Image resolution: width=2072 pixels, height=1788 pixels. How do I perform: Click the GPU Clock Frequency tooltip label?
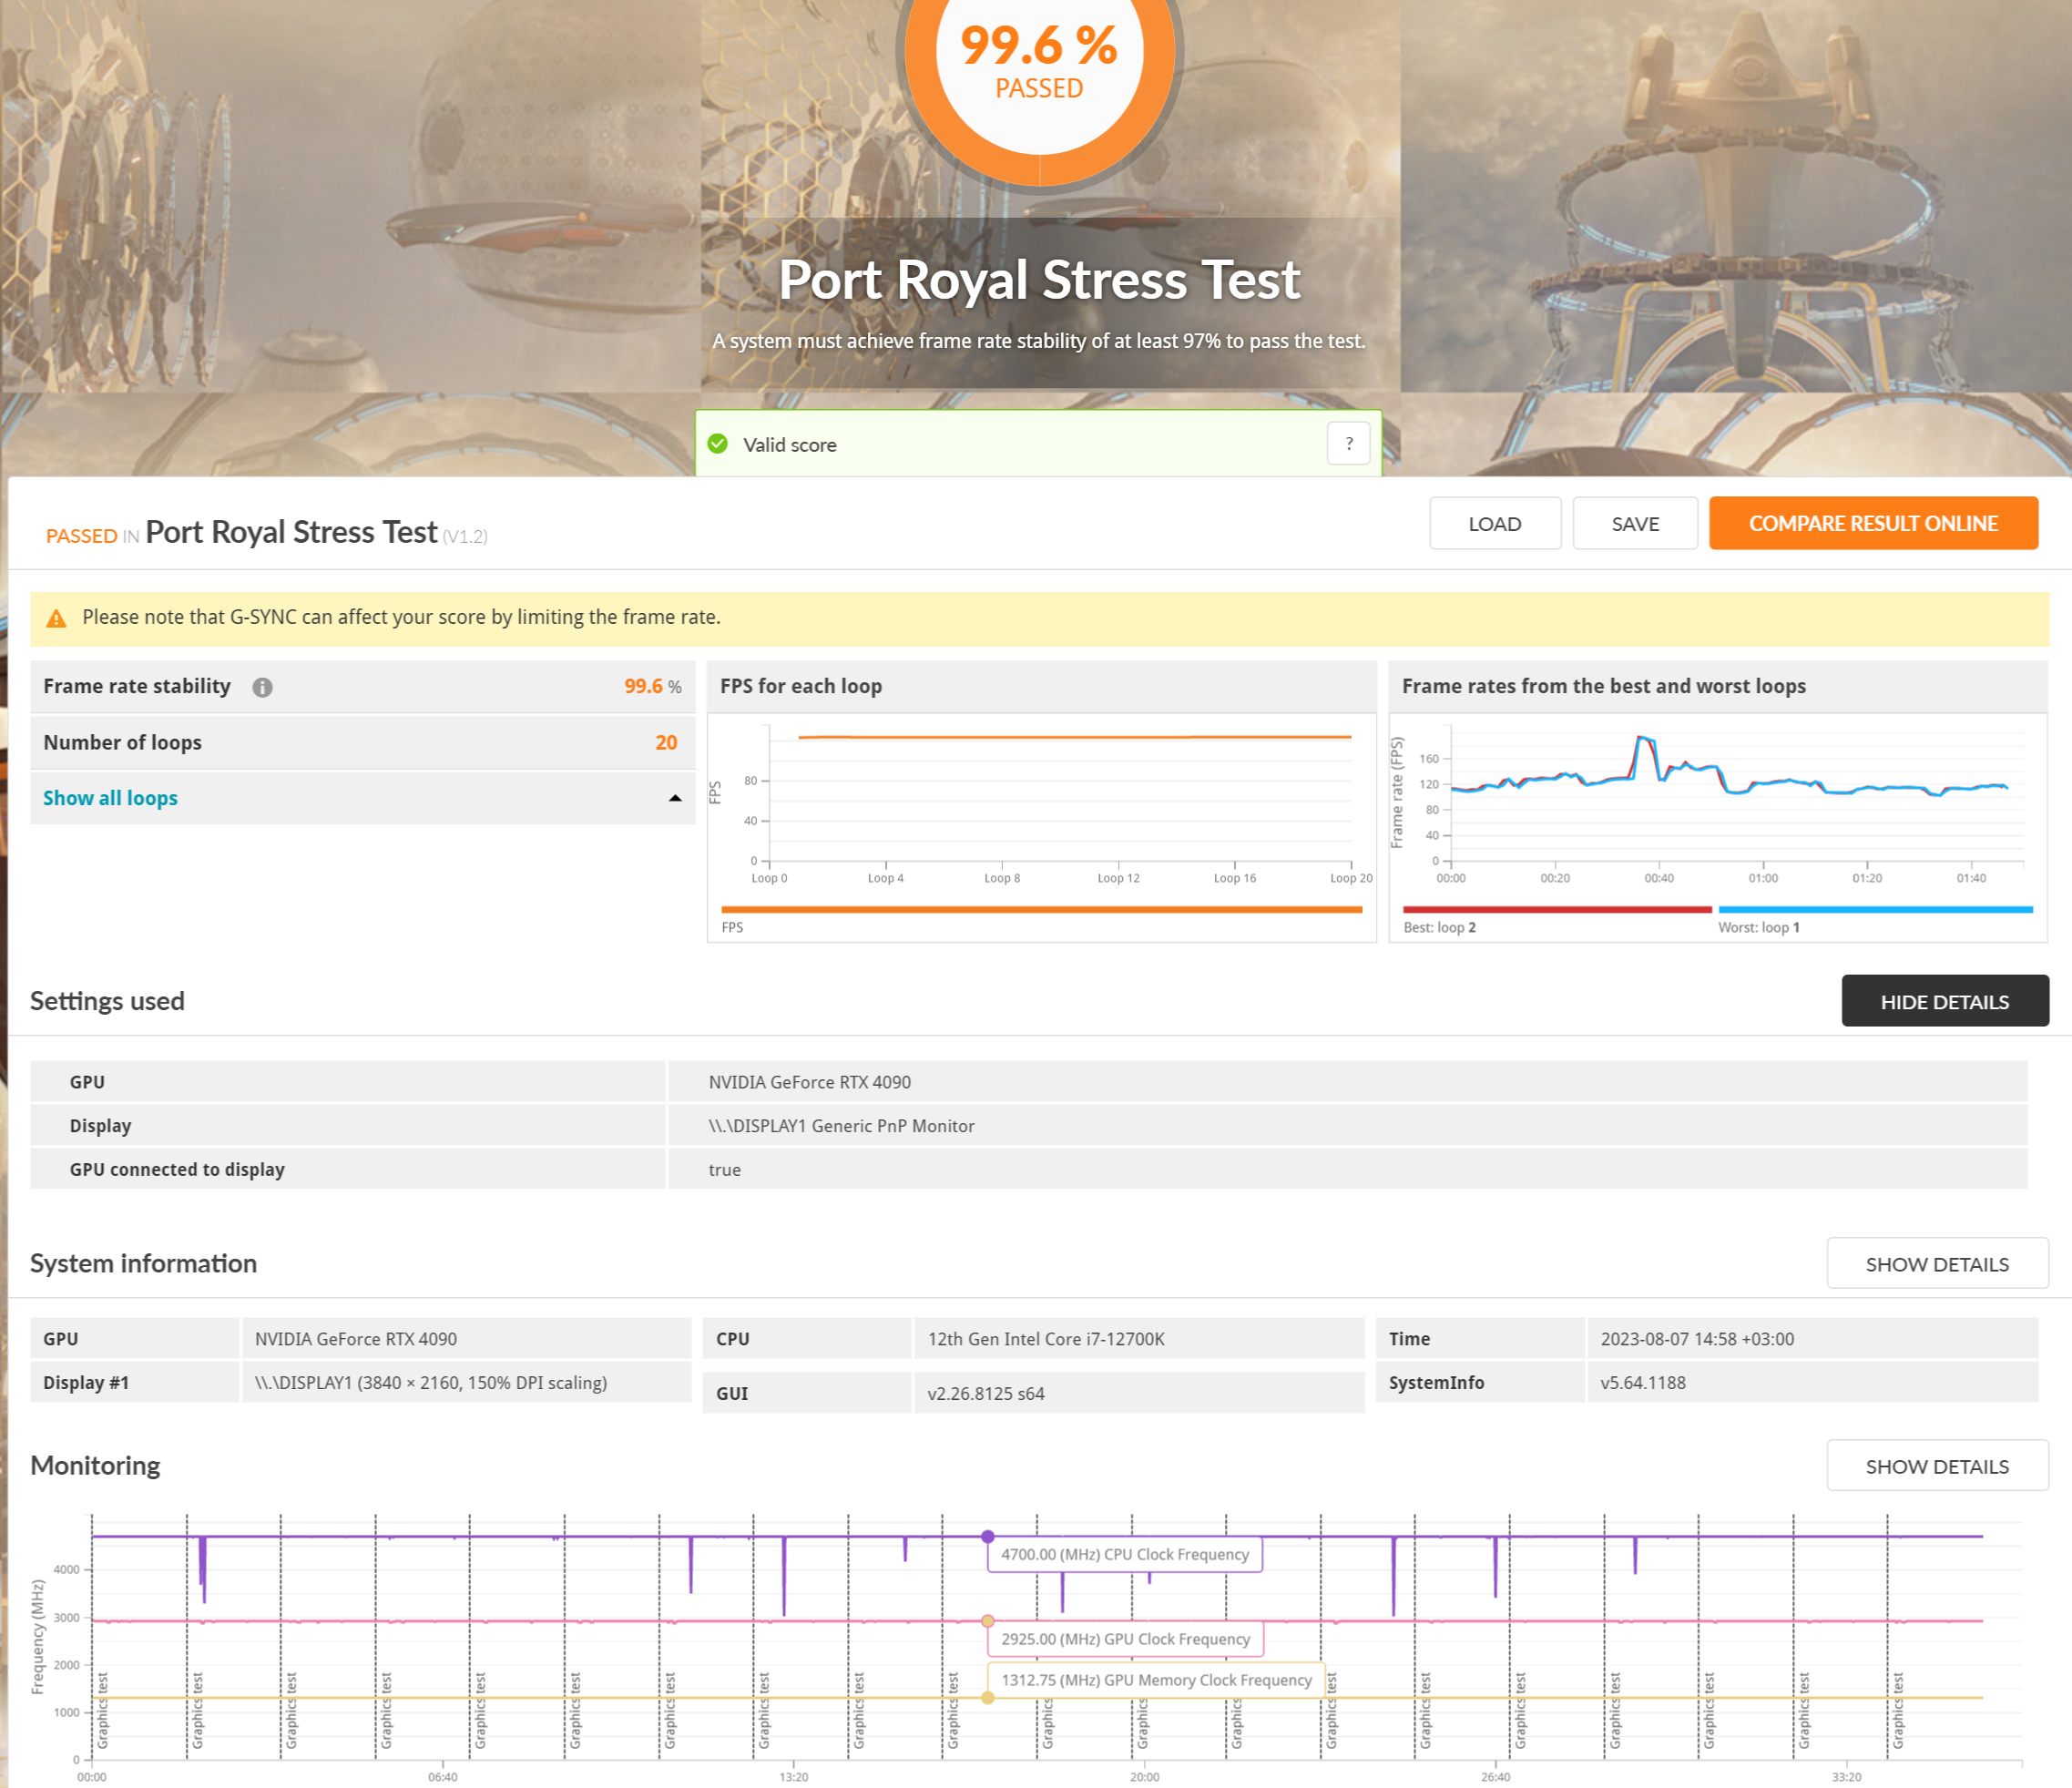click(x=1125, y=1639)
